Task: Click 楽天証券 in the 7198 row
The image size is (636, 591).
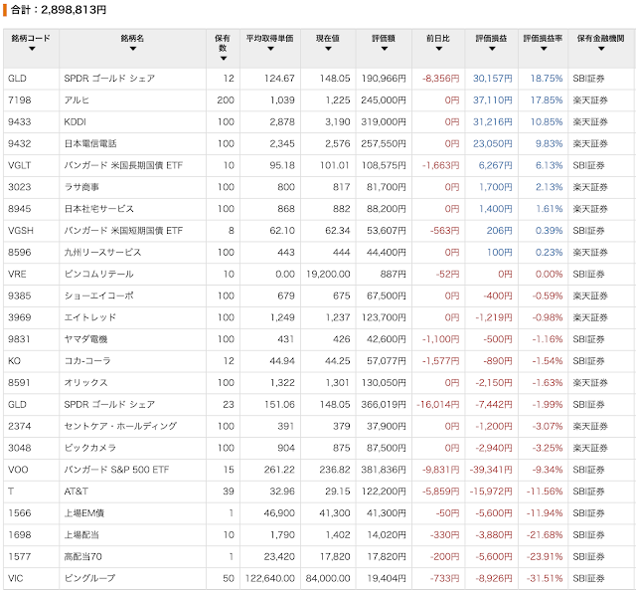Action: (590, 100)
